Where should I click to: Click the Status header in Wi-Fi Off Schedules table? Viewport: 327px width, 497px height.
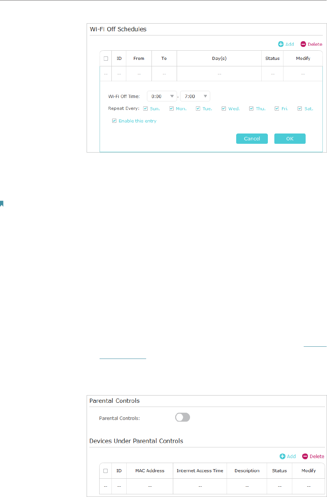[x=272, y=58]
